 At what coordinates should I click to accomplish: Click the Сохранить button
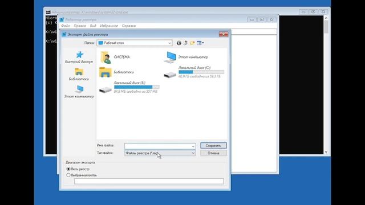click(x=213, y=146)
